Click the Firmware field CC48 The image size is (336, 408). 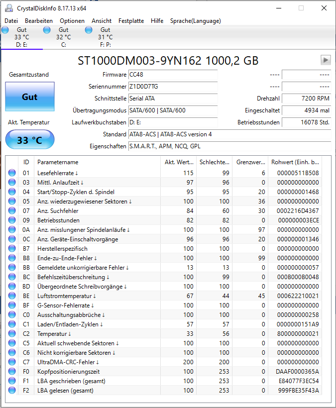click(173, 75)
